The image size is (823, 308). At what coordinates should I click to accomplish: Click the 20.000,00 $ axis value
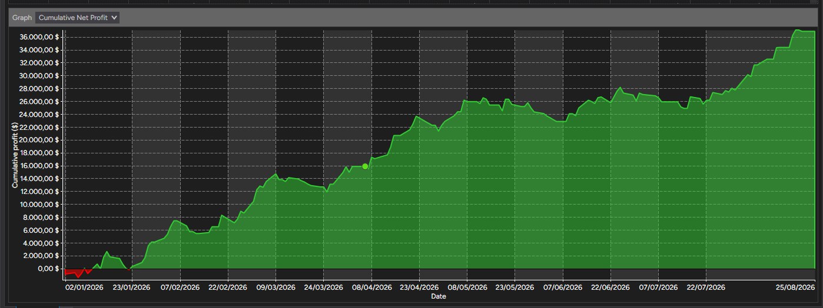pos(40,140)
